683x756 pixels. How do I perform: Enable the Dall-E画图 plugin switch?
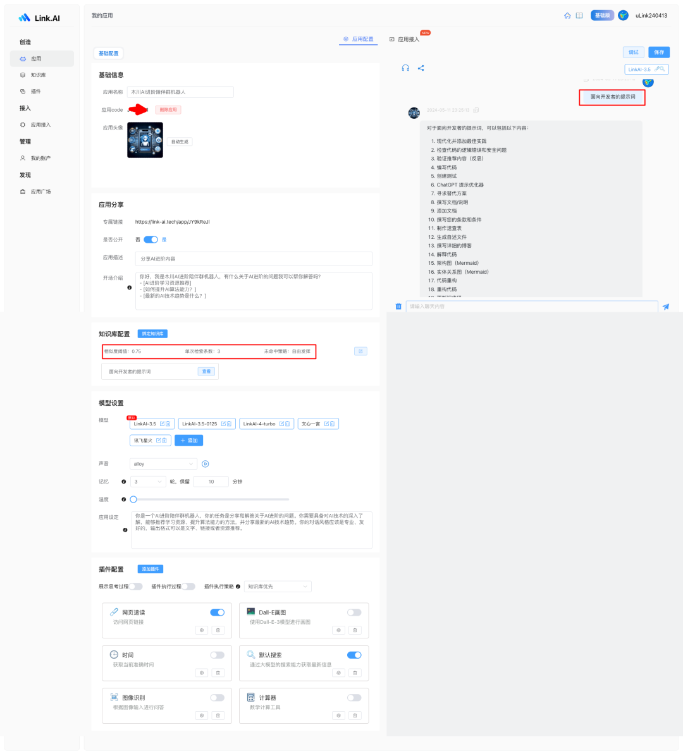coord(355,613)
